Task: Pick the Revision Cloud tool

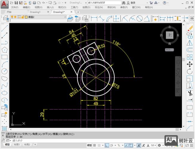Action: coord(4,78)
